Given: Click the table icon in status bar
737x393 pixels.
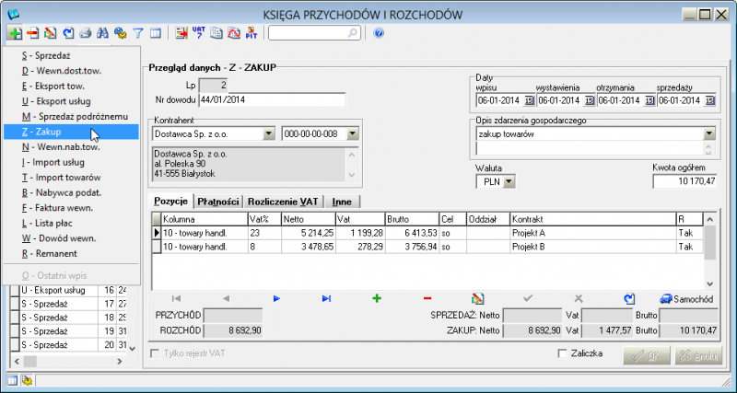Looking at the screenshot, I should [x=13, y=380].
